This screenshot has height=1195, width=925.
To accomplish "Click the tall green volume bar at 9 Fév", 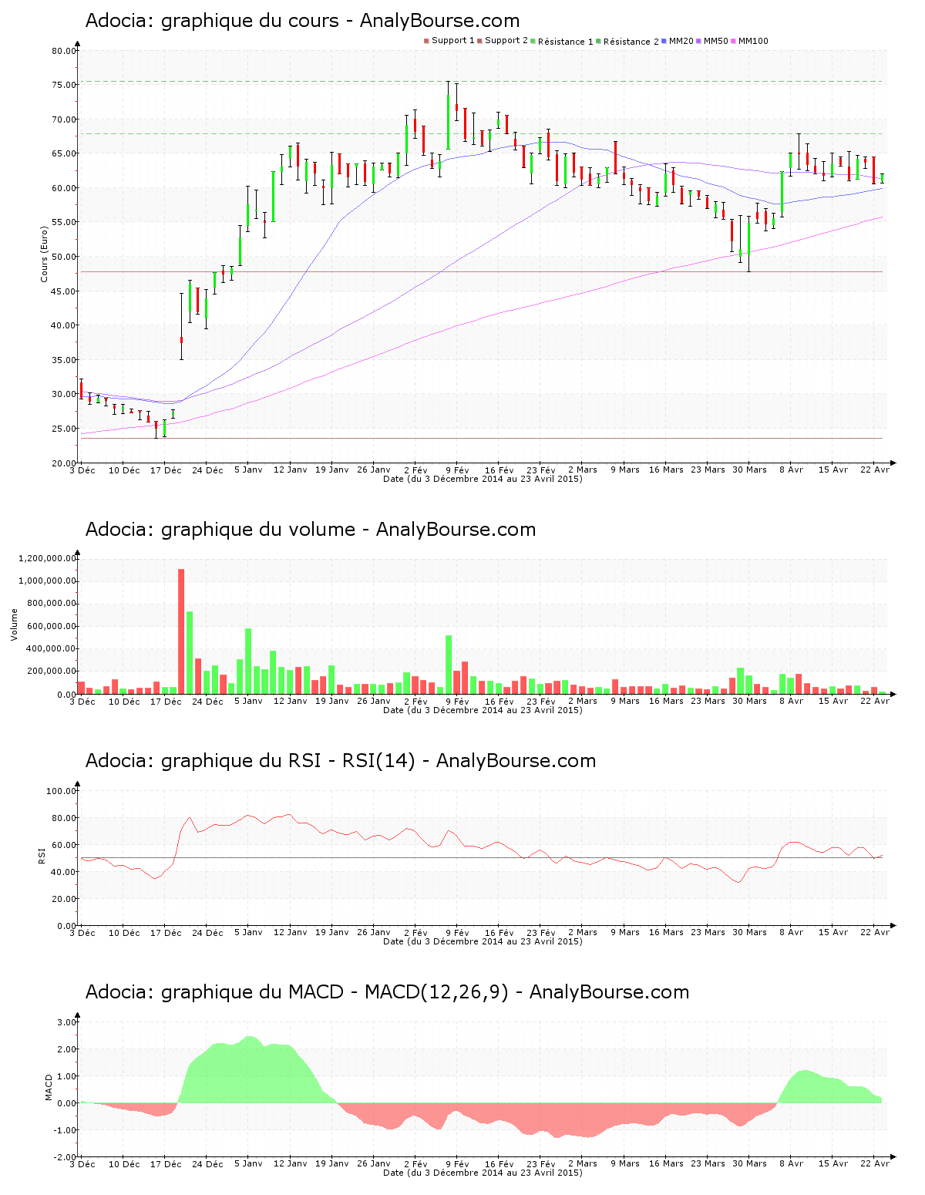I will click(x=449, y=665).
